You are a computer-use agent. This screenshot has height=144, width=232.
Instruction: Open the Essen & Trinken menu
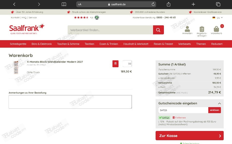click(x=109, y=44)
